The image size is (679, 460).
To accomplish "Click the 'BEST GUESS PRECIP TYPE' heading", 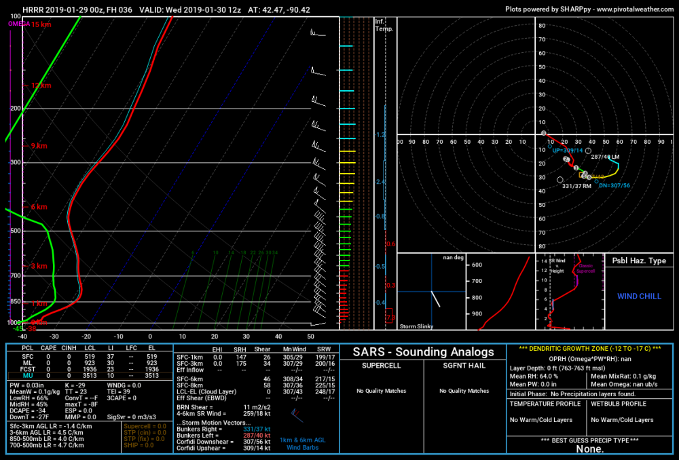I will coord(589,440).
